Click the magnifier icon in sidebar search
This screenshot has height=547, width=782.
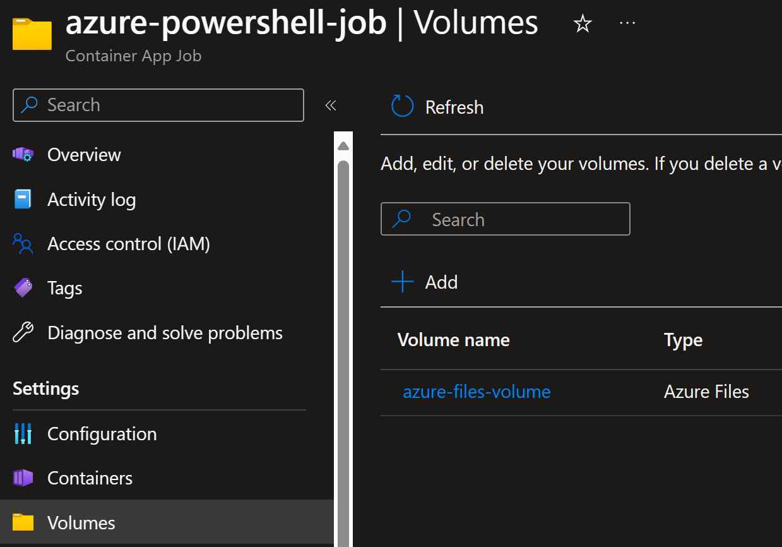click(29, 105)
